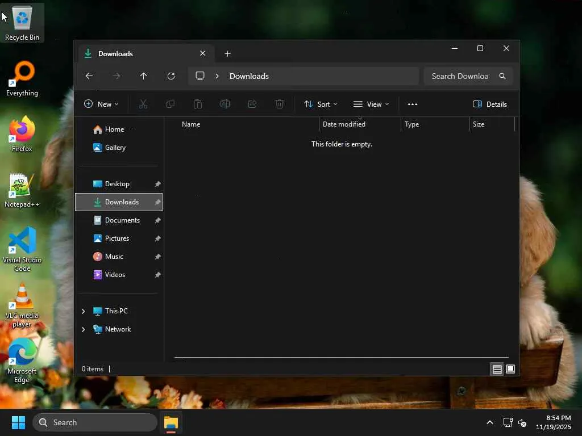Switch to the large thumbnails view layout
The width and height of the screenshot is (582, 436).
510,370
